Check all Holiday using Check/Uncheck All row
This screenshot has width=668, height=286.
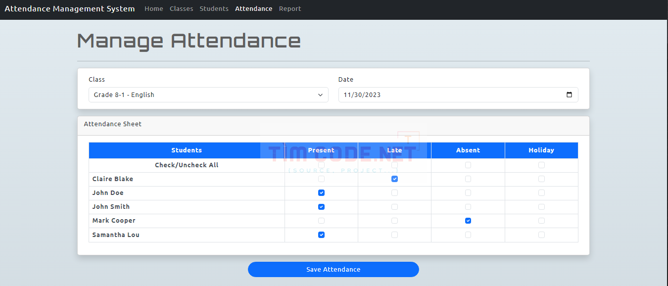click(541, 165)
